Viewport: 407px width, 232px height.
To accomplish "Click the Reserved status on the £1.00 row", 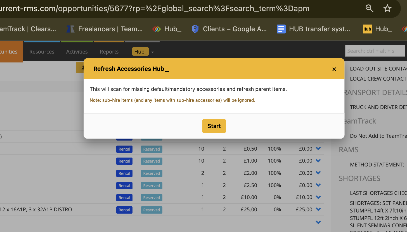I will 152,161.
